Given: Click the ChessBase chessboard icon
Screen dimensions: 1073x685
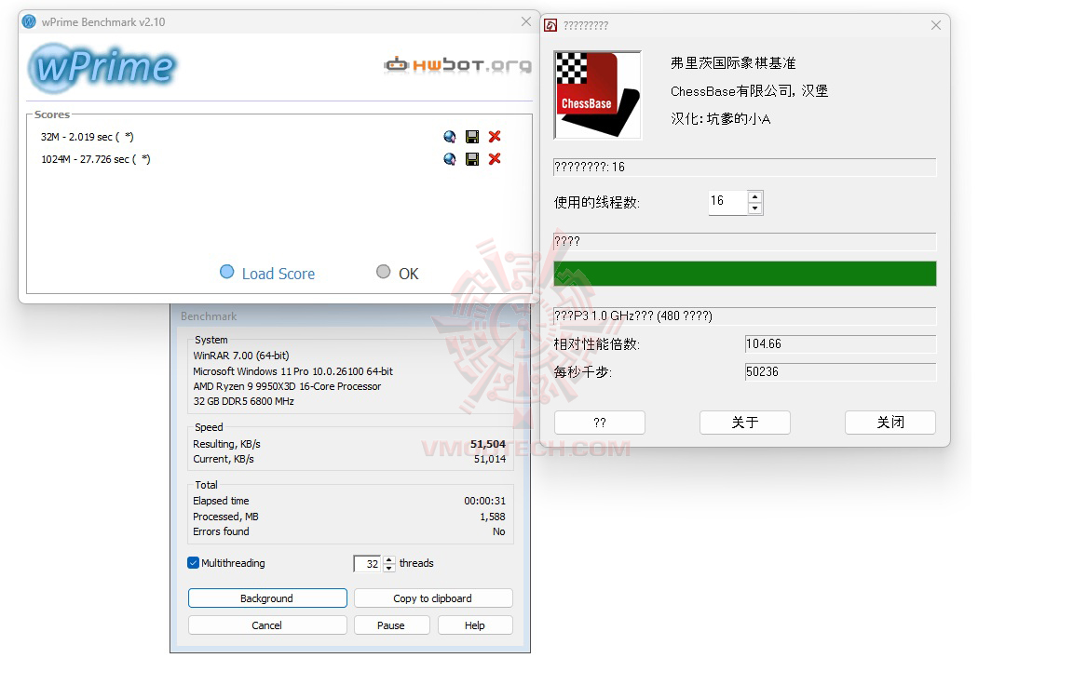Looking at the screenshot, I should [x=597, y=93].
